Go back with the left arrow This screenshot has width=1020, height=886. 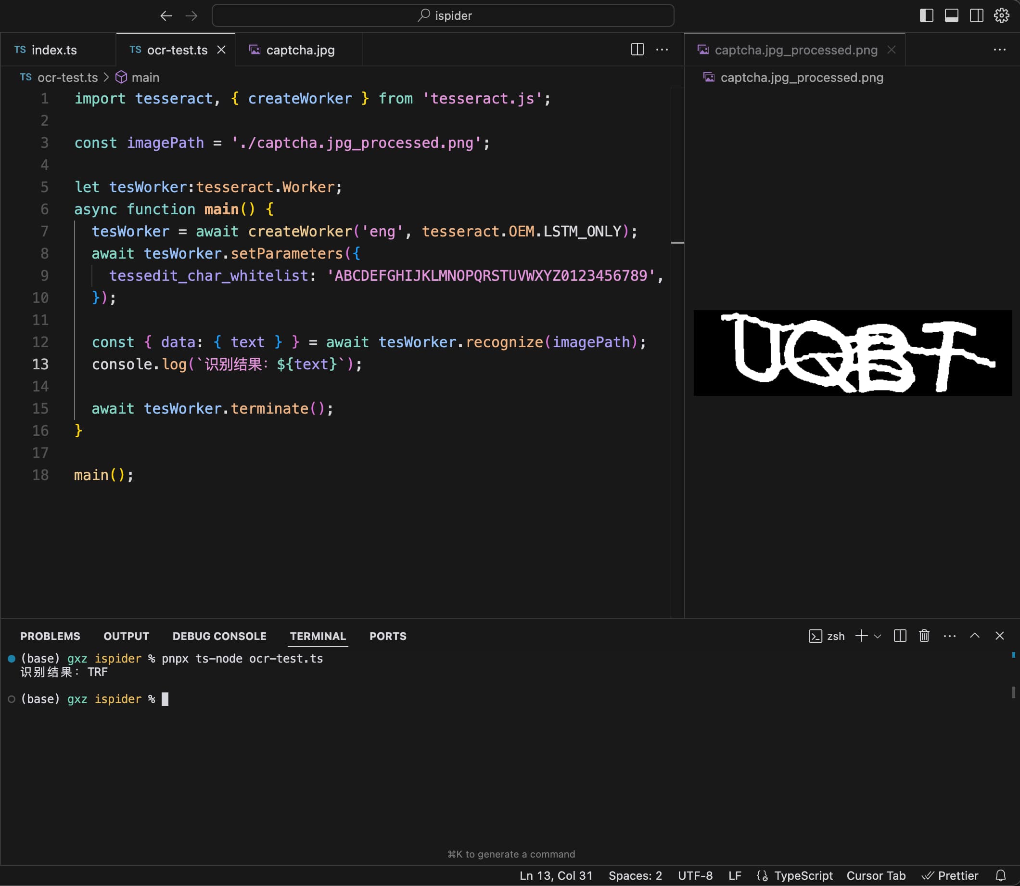(166, 16)
